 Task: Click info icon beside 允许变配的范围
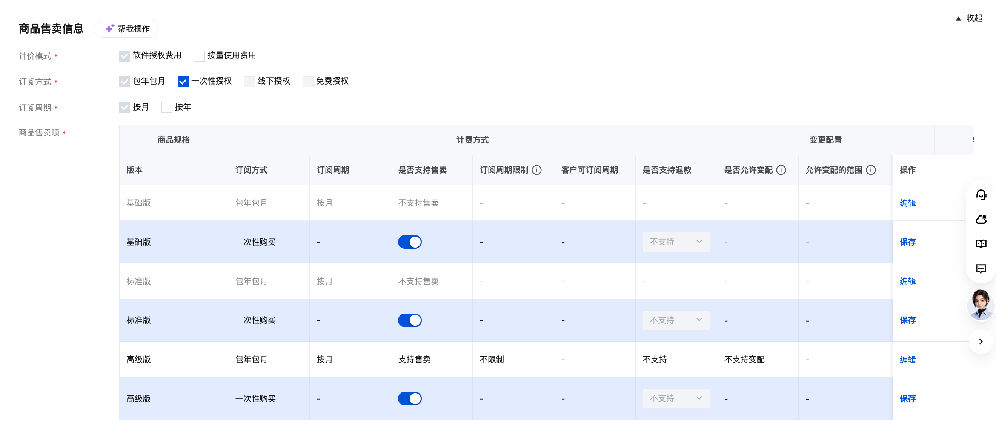pyautogui.click(x=871, y=170)
